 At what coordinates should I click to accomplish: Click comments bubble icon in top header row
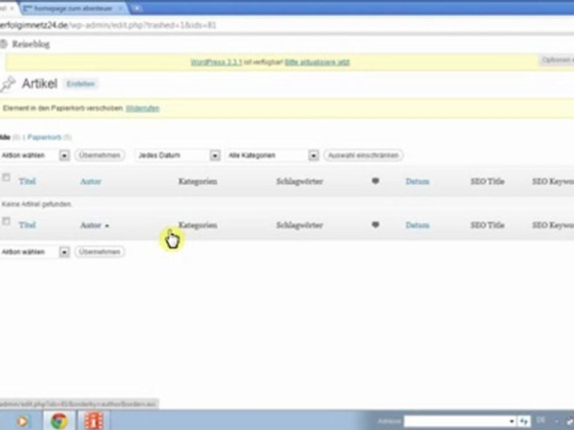(x=375, y=181)
